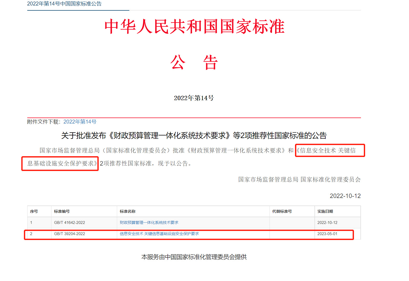Click the GB/T 41642-2022 standard number cell
409x281 pixels.
click(x=84, y=223)
